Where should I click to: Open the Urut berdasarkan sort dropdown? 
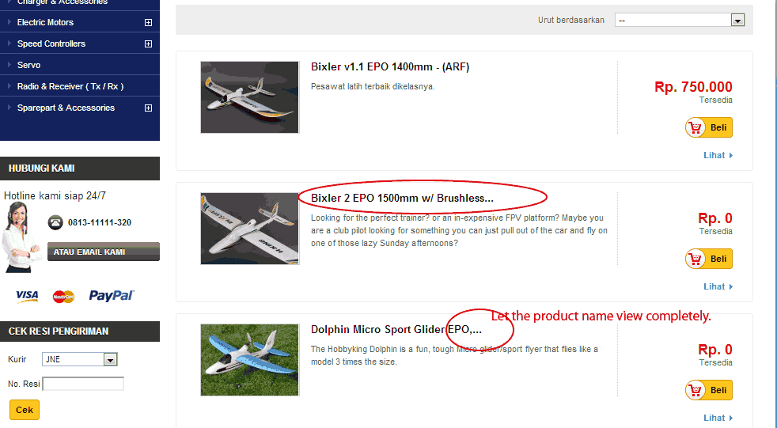680,20
